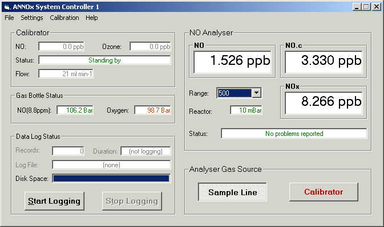Click the Stop Logging button
This screenshot has height=227, width=384.
(132, 201)
